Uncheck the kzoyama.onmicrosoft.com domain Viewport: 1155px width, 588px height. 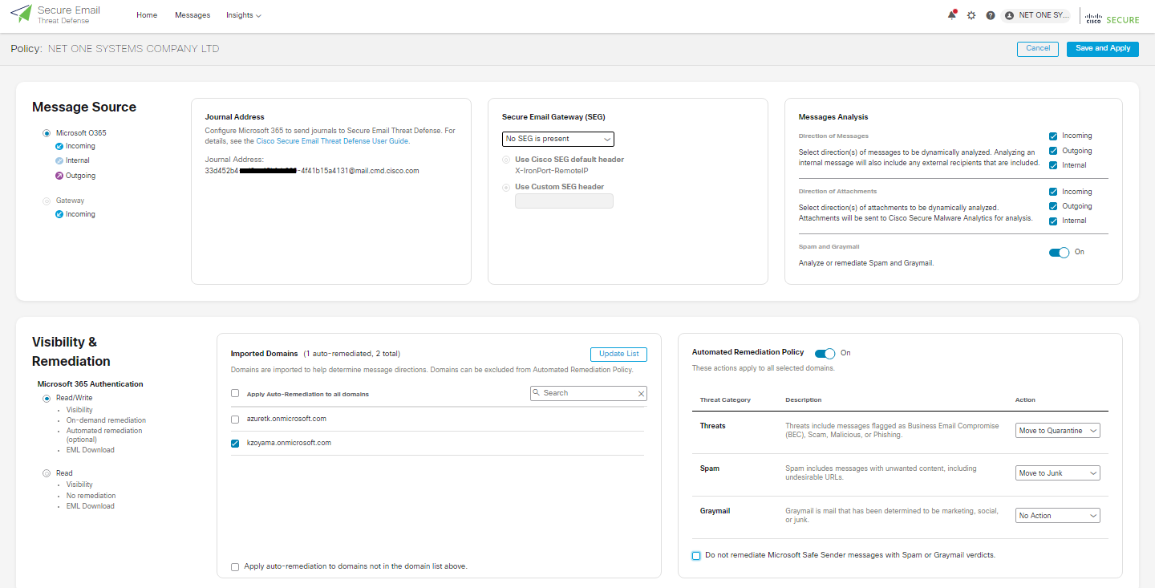[x=235, y=444]
